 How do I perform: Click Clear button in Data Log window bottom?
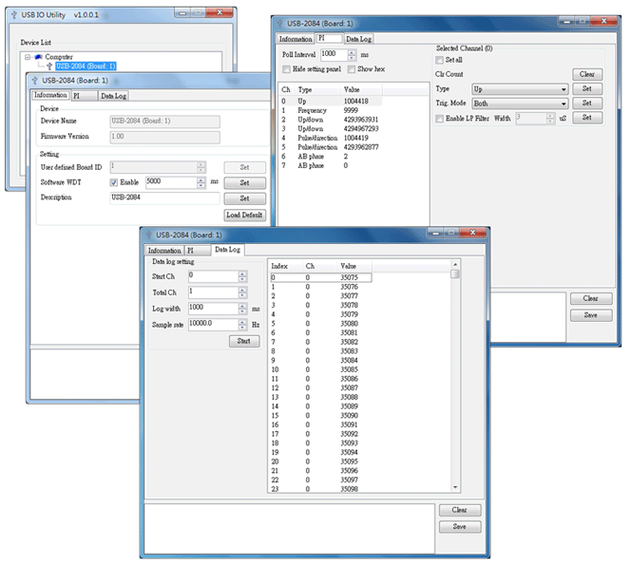coord(460,510)
